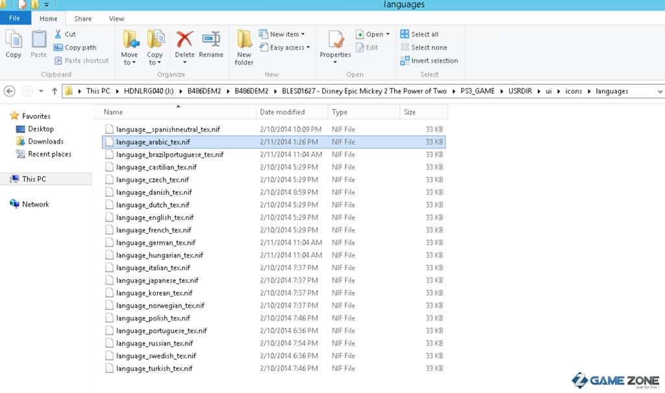Image resolution: width=665 pixels, height=393 pixels.
Task: Click Select all in ribbon
Action: click(420, 34)
